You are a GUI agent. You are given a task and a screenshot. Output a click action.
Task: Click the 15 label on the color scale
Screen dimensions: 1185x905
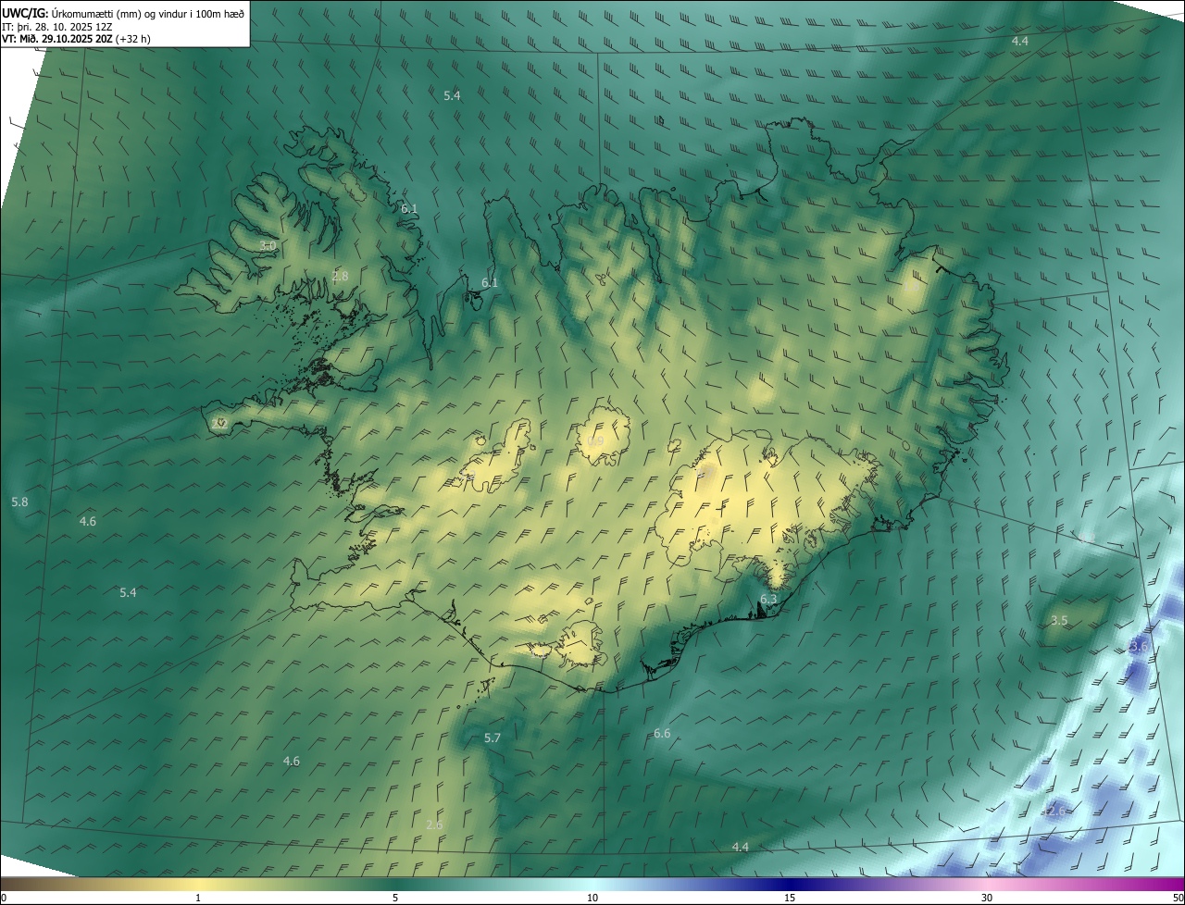click(790, 898)
